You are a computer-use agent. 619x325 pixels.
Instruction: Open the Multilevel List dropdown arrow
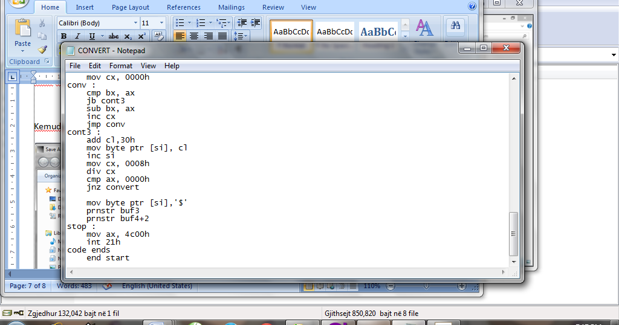tap(229, 23)
